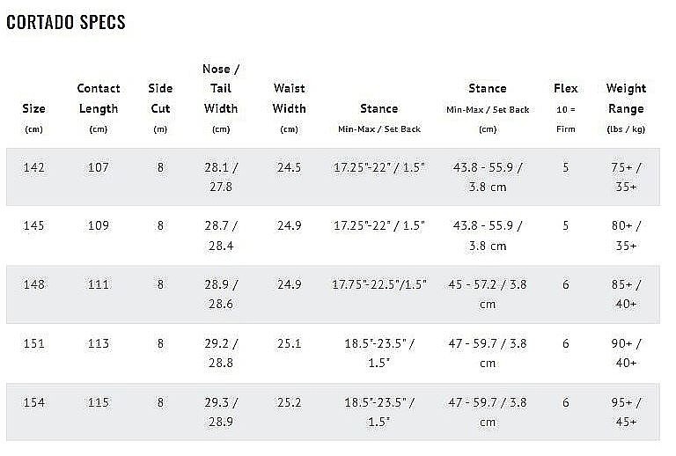Select the 145 size cell
Viewport: 676px width, 456px height.
(33, 225)
